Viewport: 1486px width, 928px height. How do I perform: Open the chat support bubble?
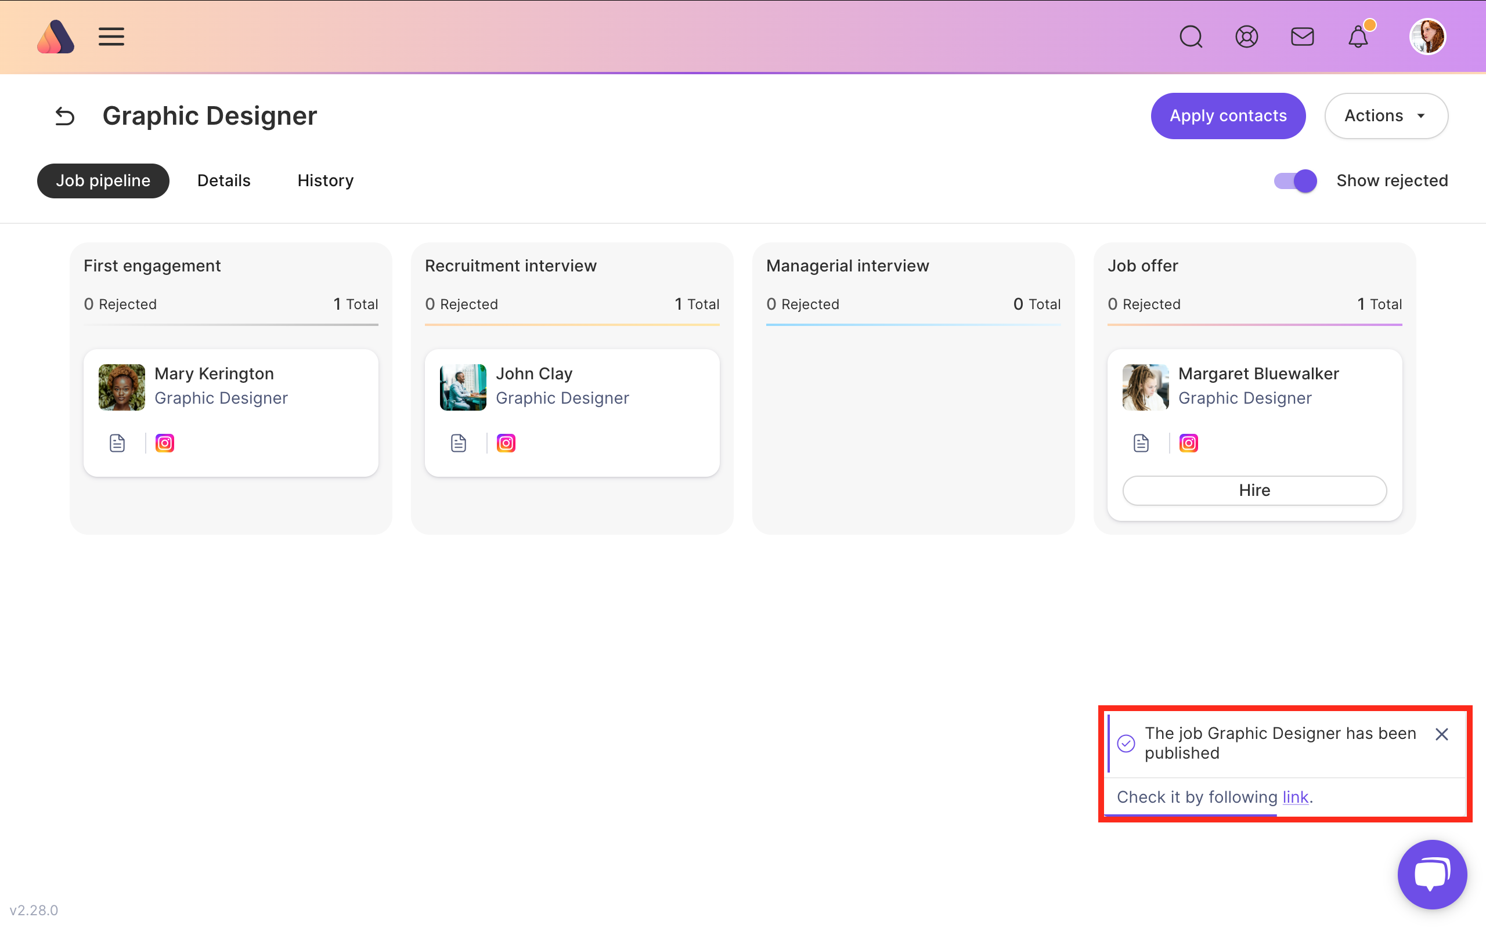1432,874
